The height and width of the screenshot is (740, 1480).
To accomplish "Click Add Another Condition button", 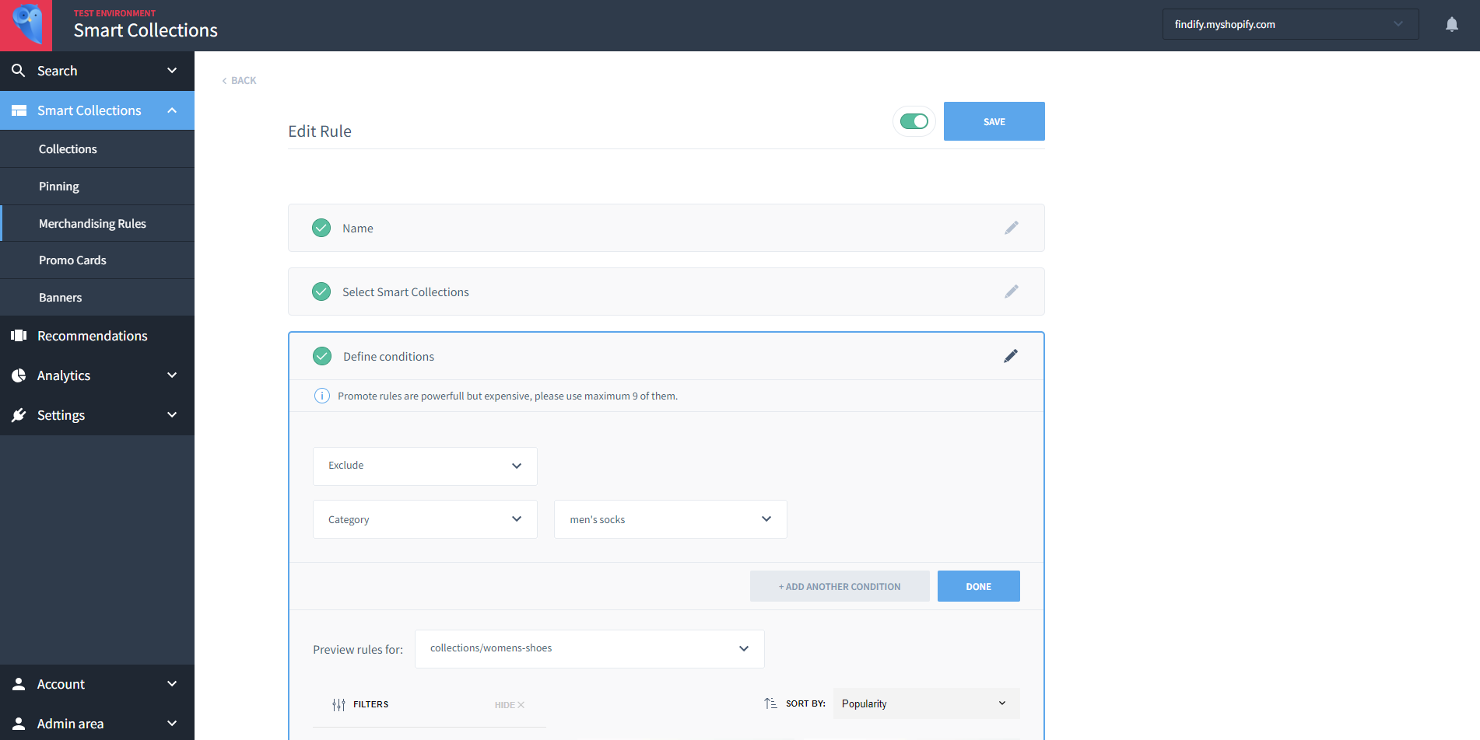I will pos(840,586).
